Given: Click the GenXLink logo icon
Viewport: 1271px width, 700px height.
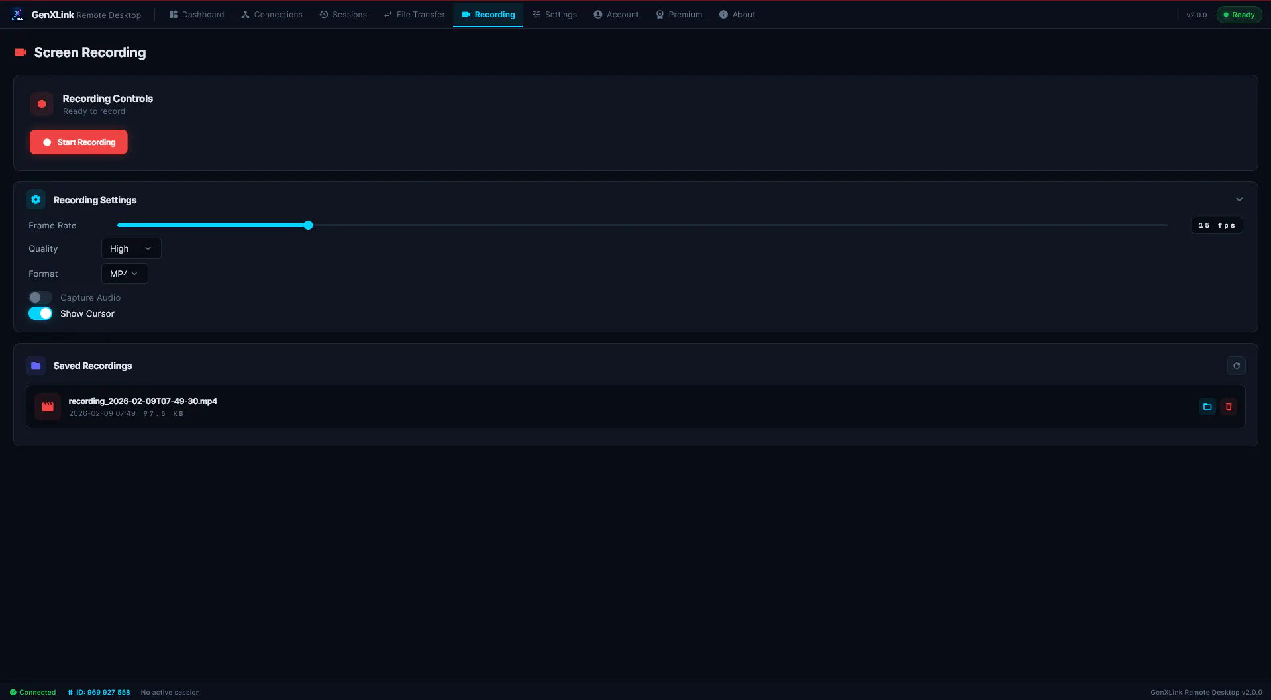Looking at the screenshot, I should point(17,14).
